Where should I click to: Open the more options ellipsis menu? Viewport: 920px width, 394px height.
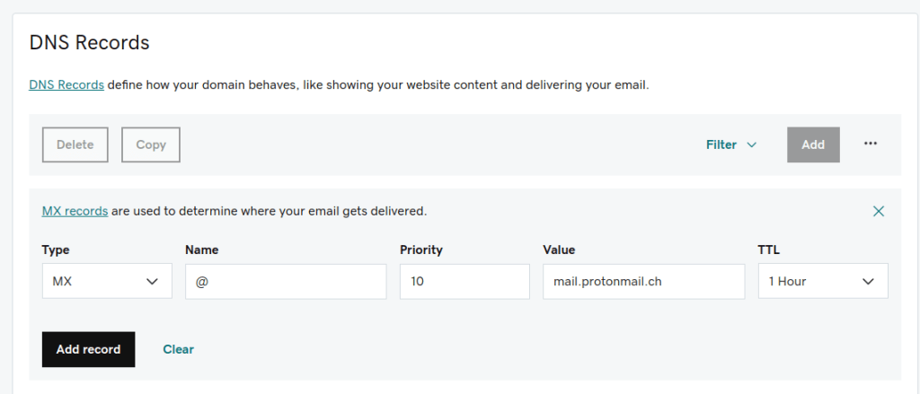click(x=870, y=144)
